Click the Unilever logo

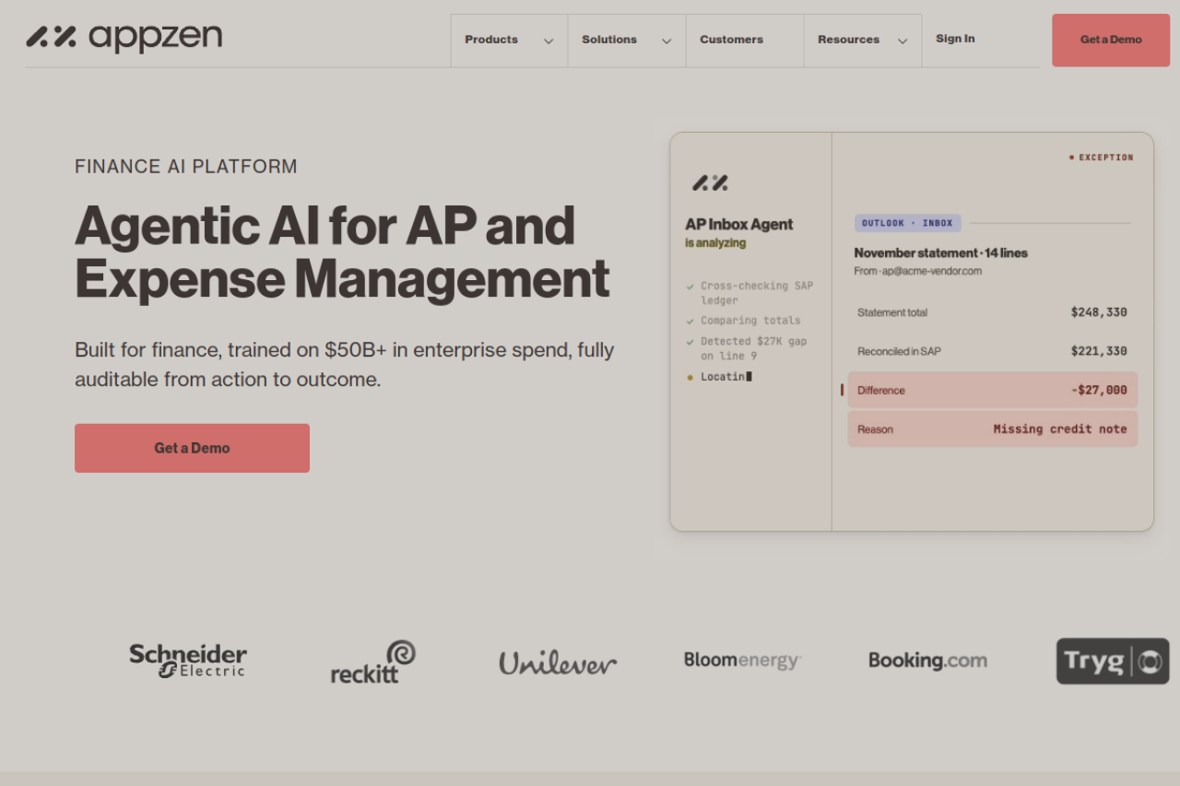(x=558, y=662)
